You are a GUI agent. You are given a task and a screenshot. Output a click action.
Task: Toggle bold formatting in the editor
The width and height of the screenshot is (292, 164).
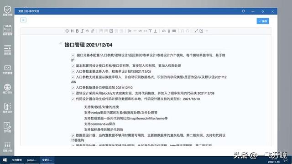click(x=77, y=31)
